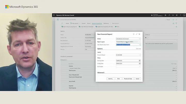Click the Hide options menu item

pos(74,23)
